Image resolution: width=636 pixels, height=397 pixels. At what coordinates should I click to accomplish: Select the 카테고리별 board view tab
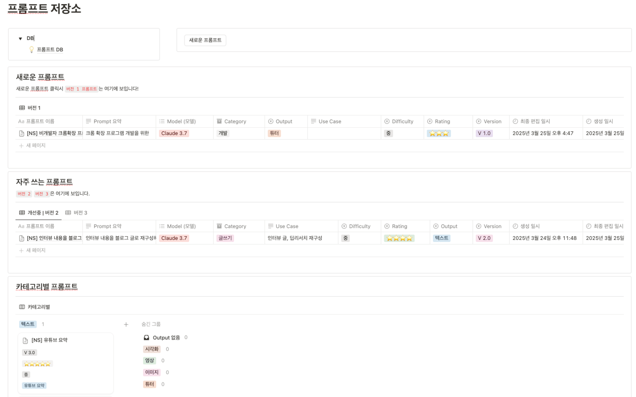click(x=35, y=307)
